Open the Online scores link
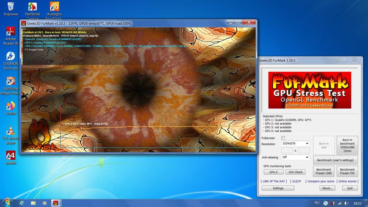 tap(347, 181)
